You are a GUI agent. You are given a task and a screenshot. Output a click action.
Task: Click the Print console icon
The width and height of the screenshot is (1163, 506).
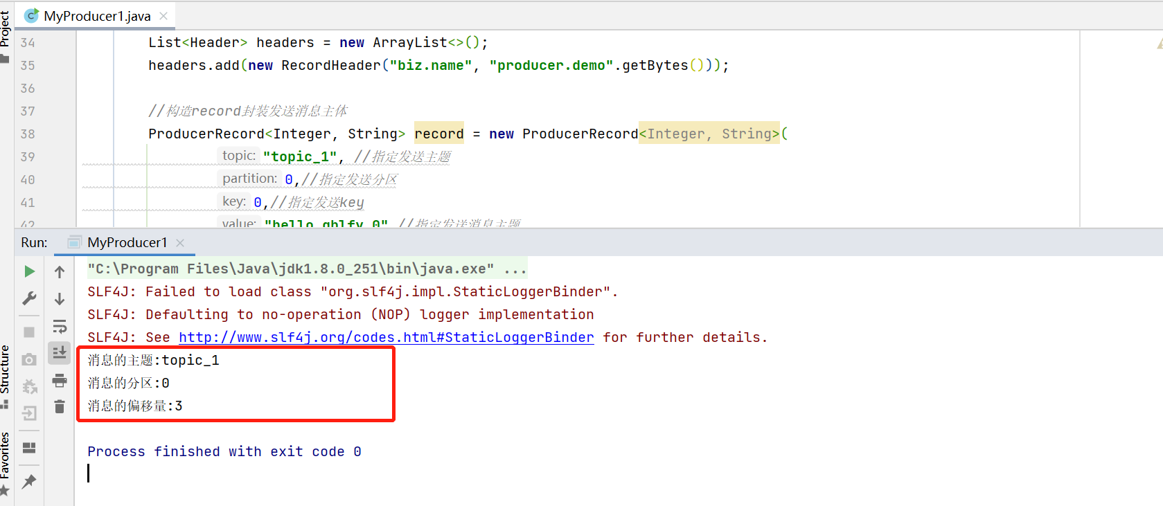(60, 380)
